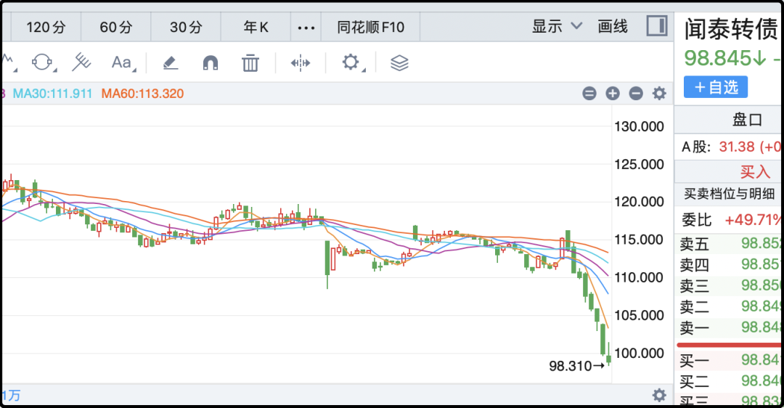Click the 115.000 axis label
Screen dimensions: 784x408
click(x=639, y=240)
